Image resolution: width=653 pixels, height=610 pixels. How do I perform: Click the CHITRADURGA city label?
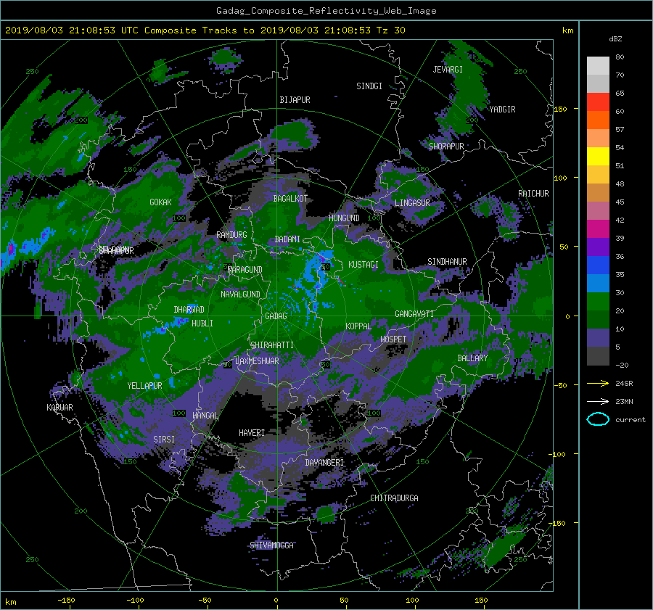click(x=394, y=498)
